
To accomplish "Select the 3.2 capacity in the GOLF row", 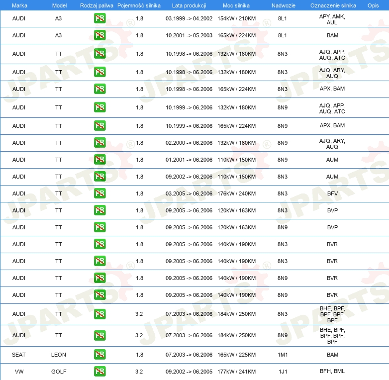I will click(x=139, y=372).
